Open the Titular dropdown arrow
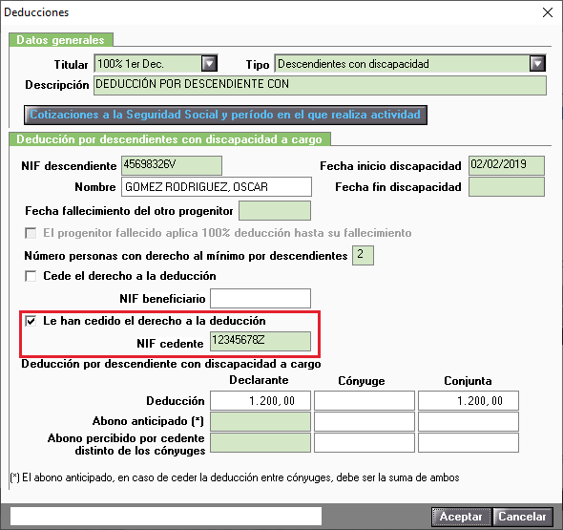 (209, 64)
